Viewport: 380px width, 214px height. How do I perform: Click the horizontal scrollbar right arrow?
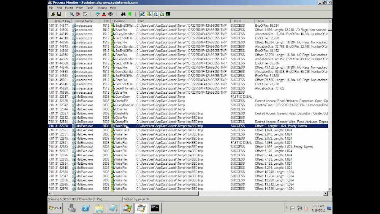pyautogui.click(x=325, y=193)
